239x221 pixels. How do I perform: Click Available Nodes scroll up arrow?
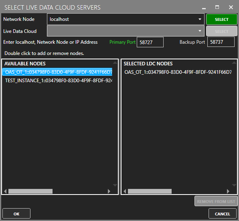115,63
